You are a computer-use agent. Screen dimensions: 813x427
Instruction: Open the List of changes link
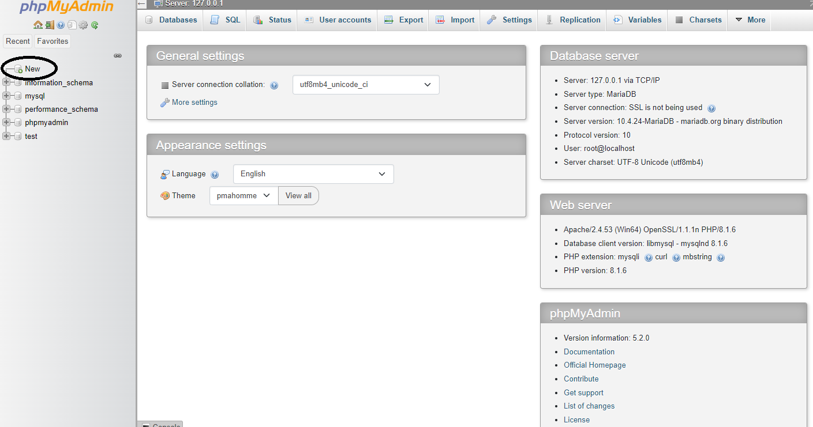(x=589, y=406)
